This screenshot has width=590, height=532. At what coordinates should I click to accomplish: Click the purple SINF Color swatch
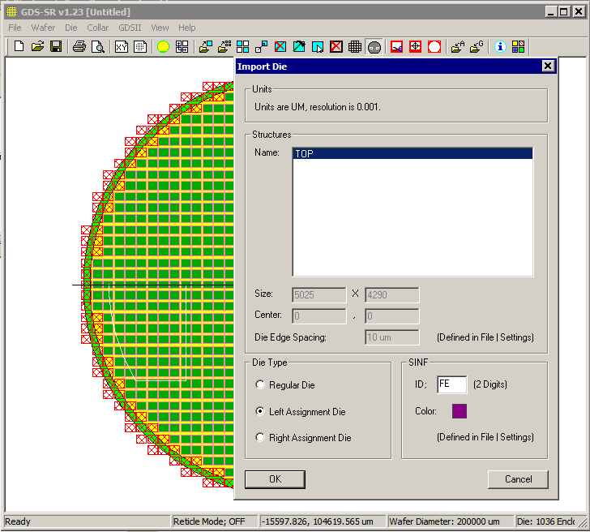click(x=459, y=411)
